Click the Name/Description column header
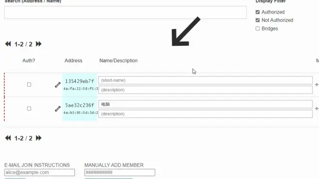319x179 pixels. point(118,60)
